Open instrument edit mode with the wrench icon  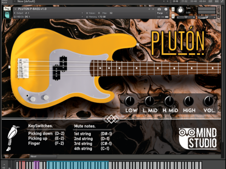click(7, 9)
